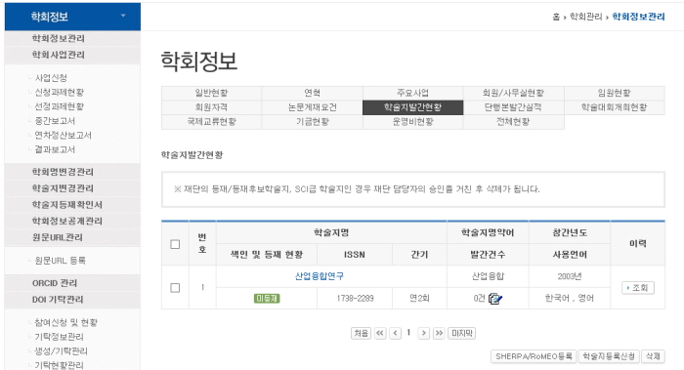The image size is (684, 370).
Task: Jump to the last page with 마지막
Action: (x=461, y=334)
